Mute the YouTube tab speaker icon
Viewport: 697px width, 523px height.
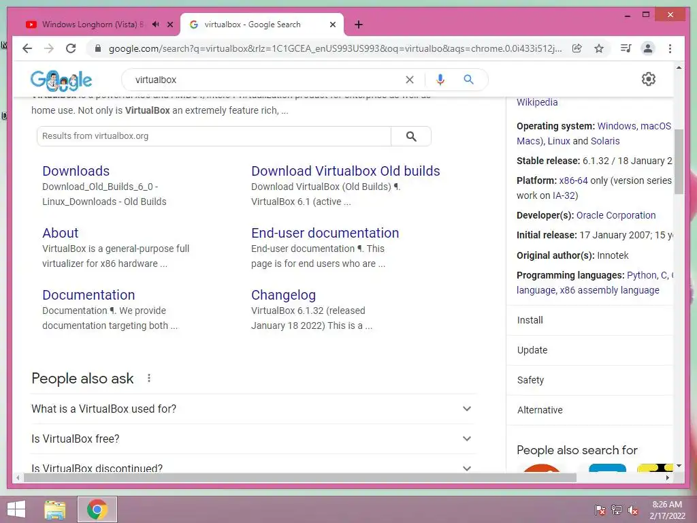click(x=156, y=25)
